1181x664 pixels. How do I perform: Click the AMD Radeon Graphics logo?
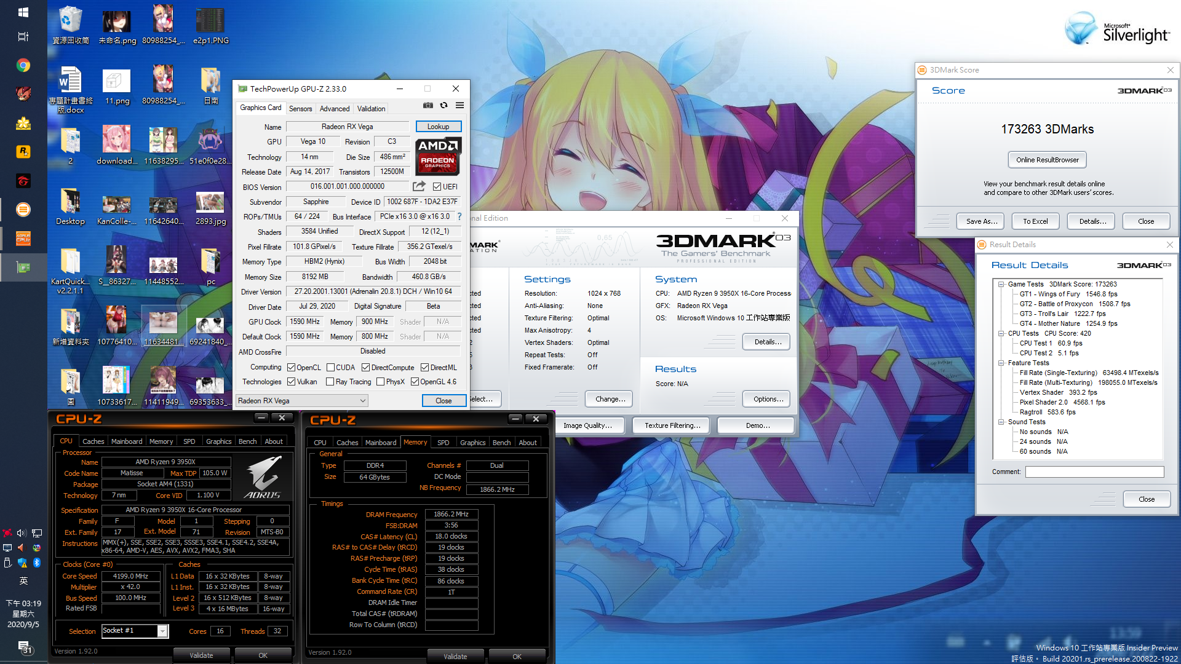[x=438, y=156]
